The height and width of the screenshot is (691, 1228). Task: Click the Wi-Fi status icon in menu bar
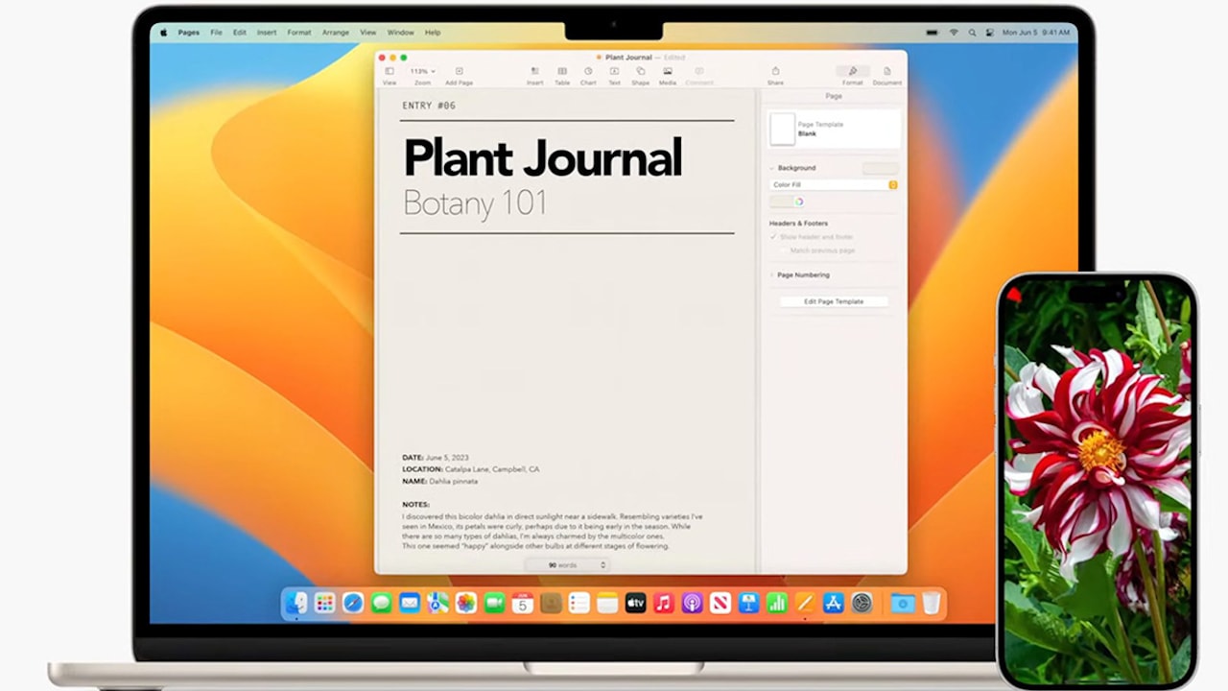tap(955, 32)
